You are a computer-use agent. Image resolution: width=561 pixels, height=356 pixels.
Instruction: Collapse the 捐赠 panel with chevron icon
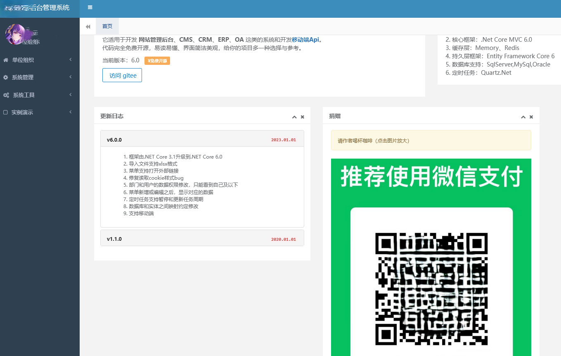click(x=523, y=117)
